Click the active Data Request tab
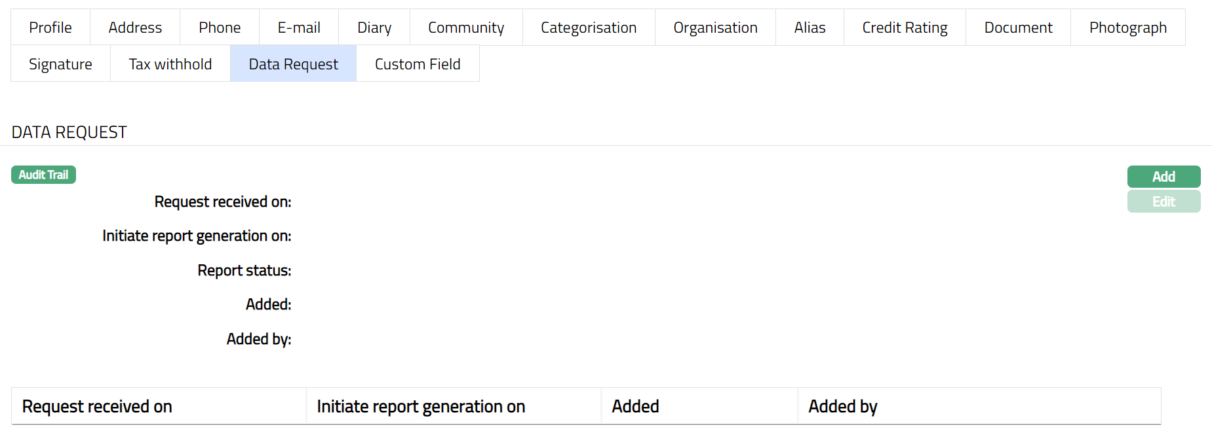The image size is (1212, 437). [293, 64]
